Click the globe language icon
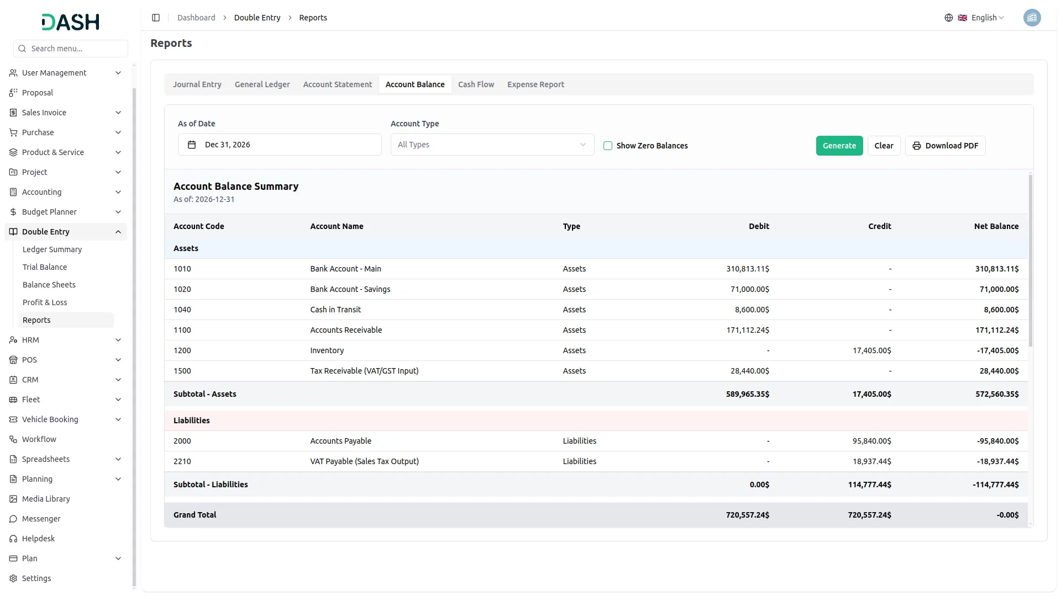 click(949, 18)
